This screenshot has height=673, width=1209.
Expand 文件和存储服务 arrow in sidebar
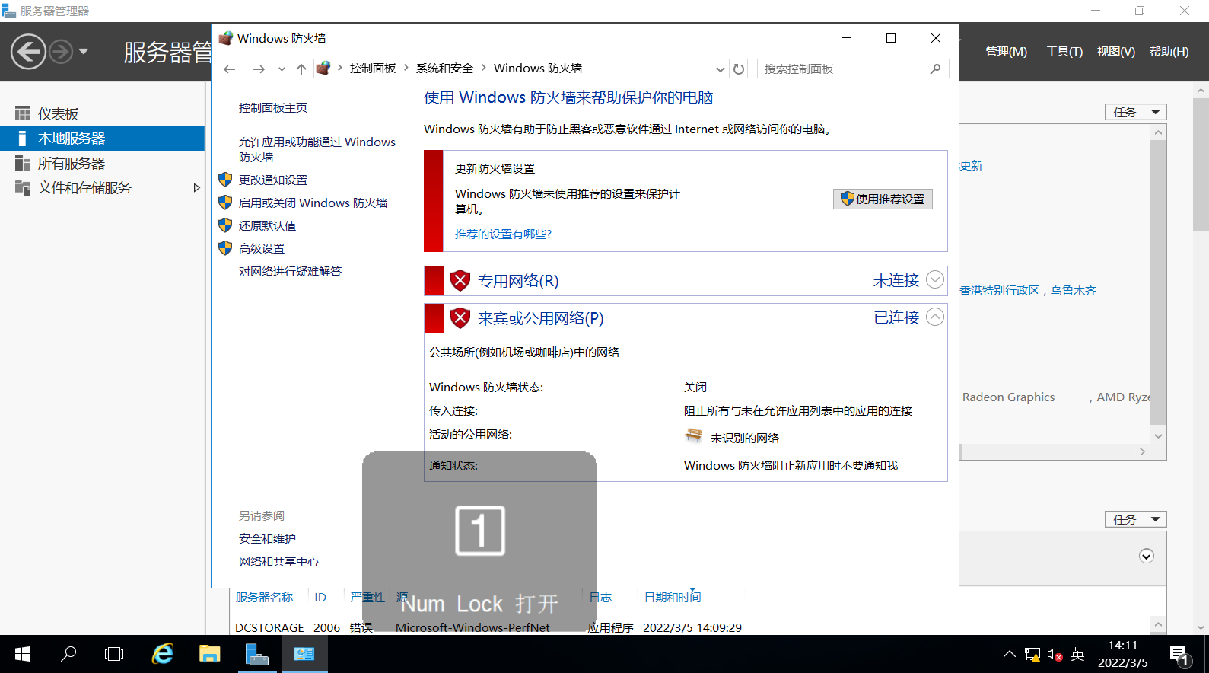pyautogui.click(x=196, y=188)
